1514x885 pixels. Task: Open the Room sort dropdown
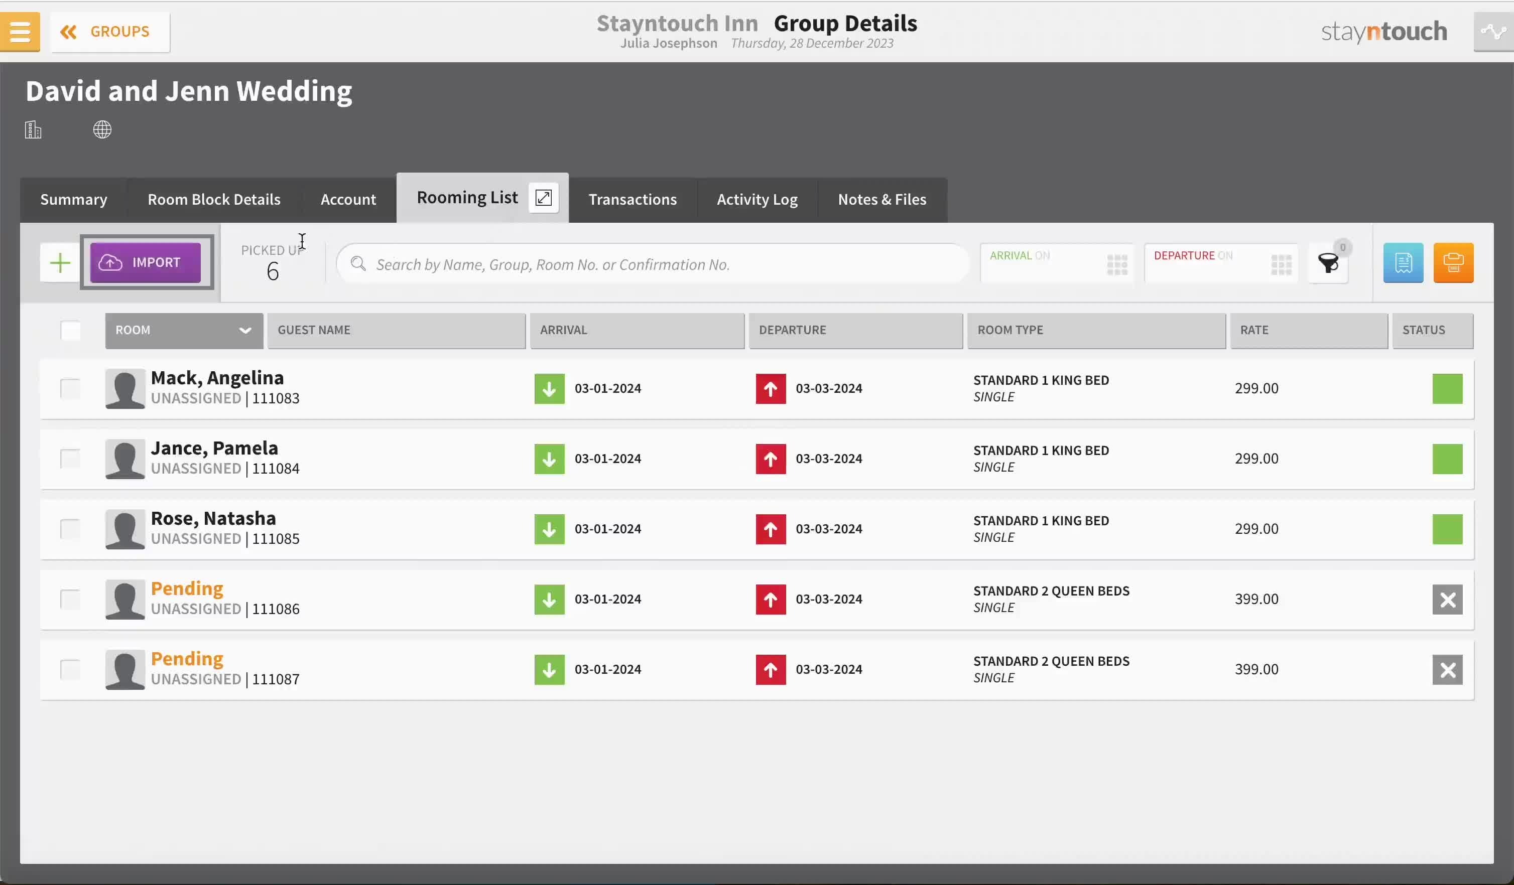[x=184, y=331]
